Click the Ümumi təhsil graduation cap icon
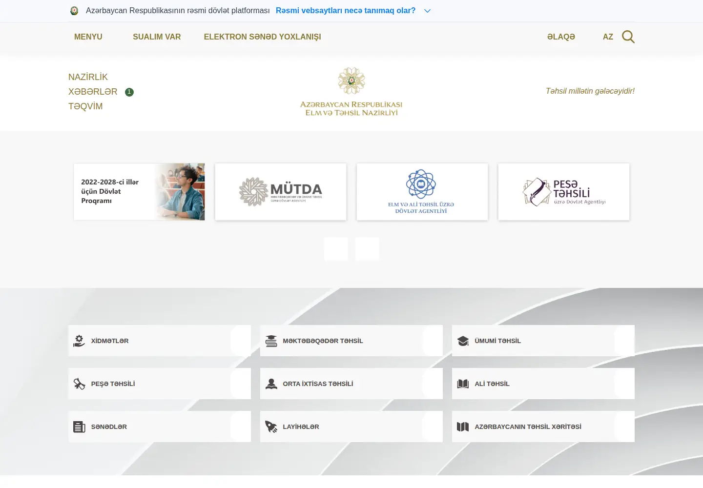 coord(463,341)
